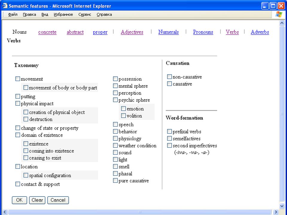Image resolution: width=287 pixels, height=215 pixels.
Task: Click the horizontal scrollbar thumb
Action: coord(140,212)
